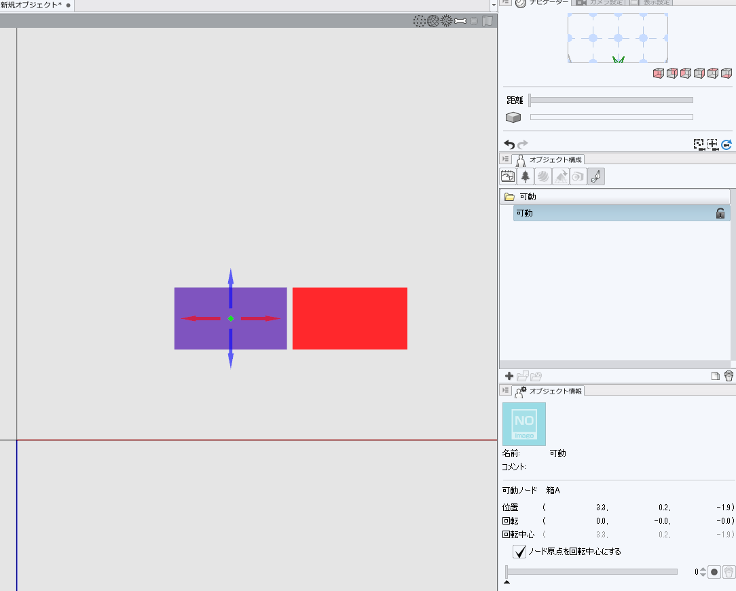Click the flag icon in viewport toolbar
736x591 pixels.
point(487,21)
